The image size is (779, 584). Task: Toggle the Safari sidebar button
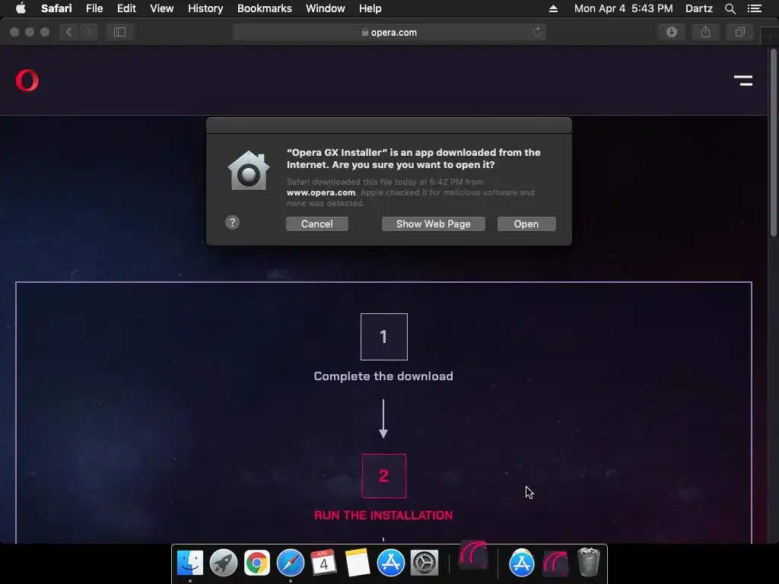(x=119, y=32)
